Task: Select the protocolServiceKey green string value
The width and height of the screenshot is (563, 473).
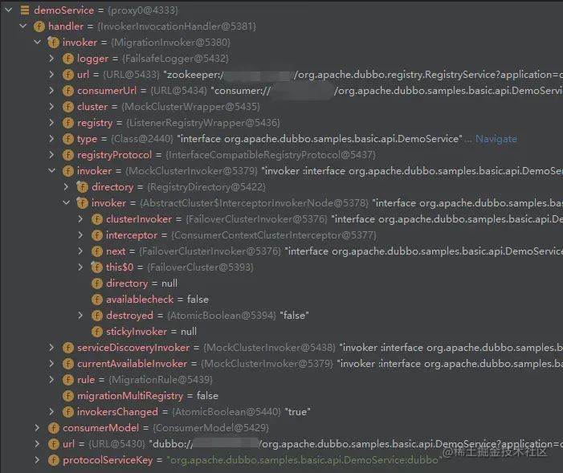Action: (304, 460)
